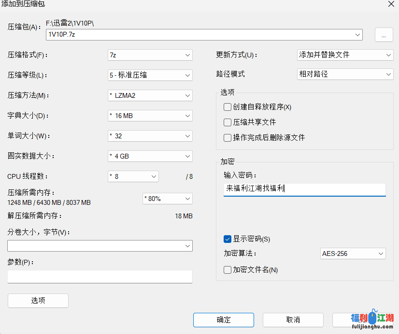Open the 压缩方法 LZMA2 dropdown

[x=150, y=95]
